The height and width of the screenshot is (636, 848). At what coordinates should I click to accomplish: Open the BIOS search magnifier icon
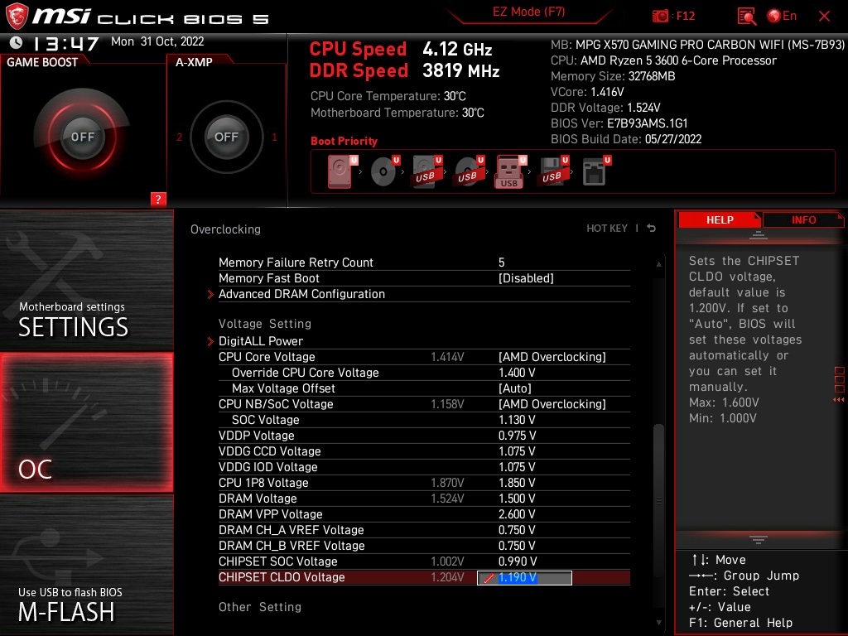coord(746,17)
